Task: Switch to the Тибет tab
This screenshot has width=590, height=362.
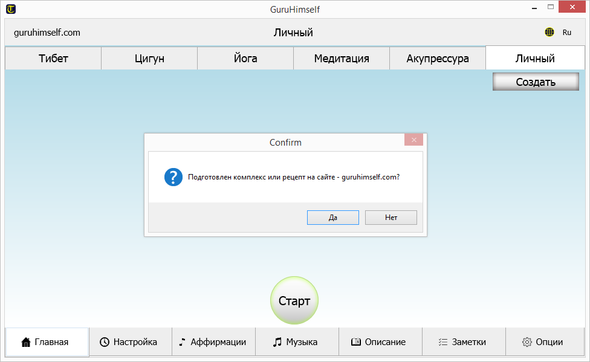Action: click(x=53, y=59)
